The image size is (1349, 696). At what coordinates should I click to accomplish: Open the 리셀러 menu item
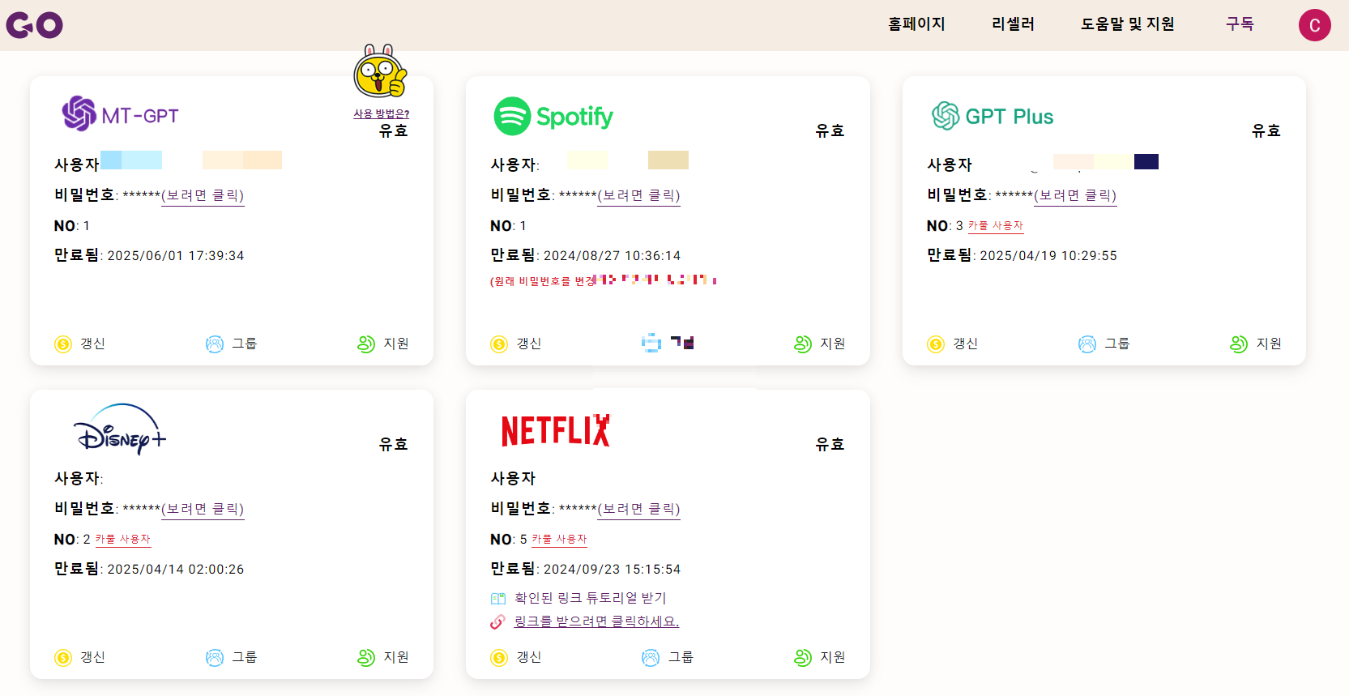1013,24
